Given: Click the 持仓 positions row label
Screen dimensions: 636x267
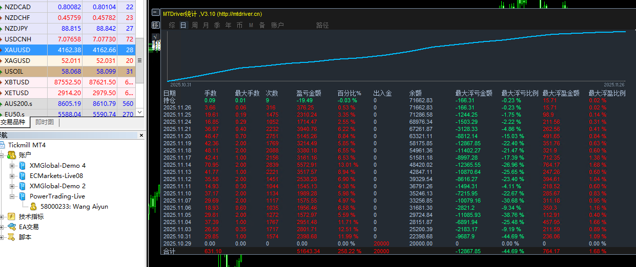Looking at the screenshot, I should pyautogui.click(x=169, y=100).
